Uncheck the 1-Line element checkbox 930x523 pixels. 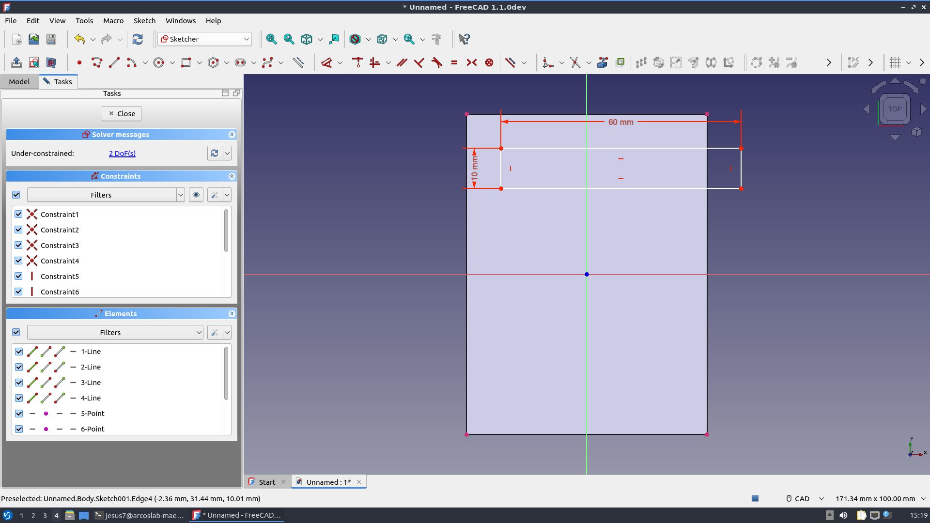19,352
